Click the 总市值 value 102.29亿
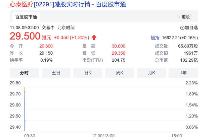The height and width of the screenshot is (140, 218). point(188,60)
